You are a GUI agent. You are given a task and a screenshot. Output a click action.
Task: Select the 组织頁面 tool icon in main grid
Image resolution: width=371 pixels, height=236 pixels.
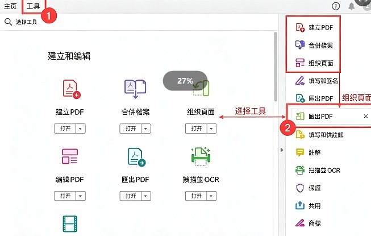tap(201, 88)
